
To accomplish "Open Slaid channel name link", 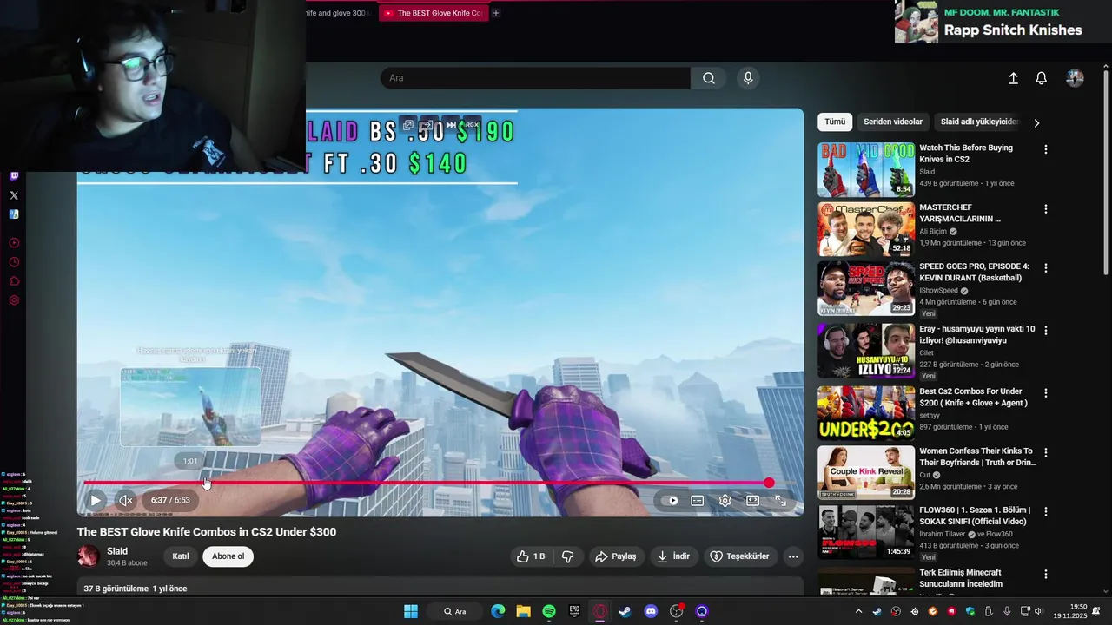I will 117,551.
